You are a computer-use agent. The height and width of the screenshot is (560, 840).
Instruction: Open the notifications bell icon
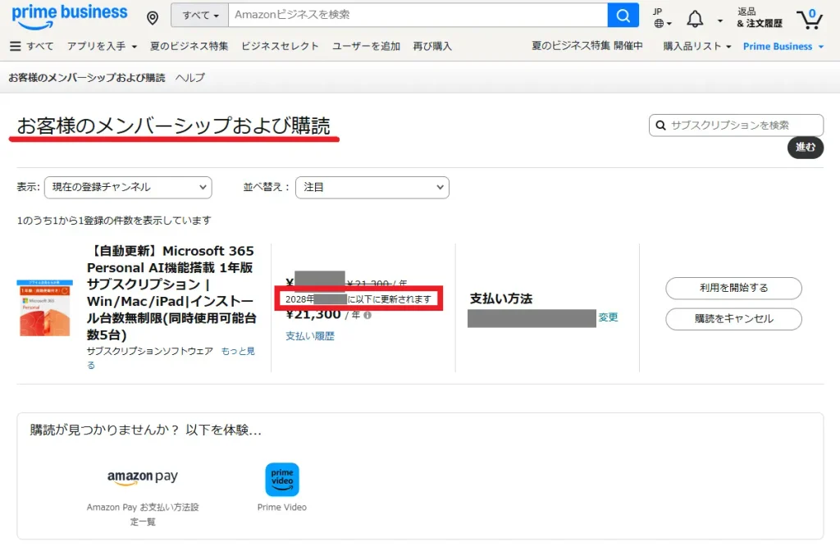click(x=695, y=20)
